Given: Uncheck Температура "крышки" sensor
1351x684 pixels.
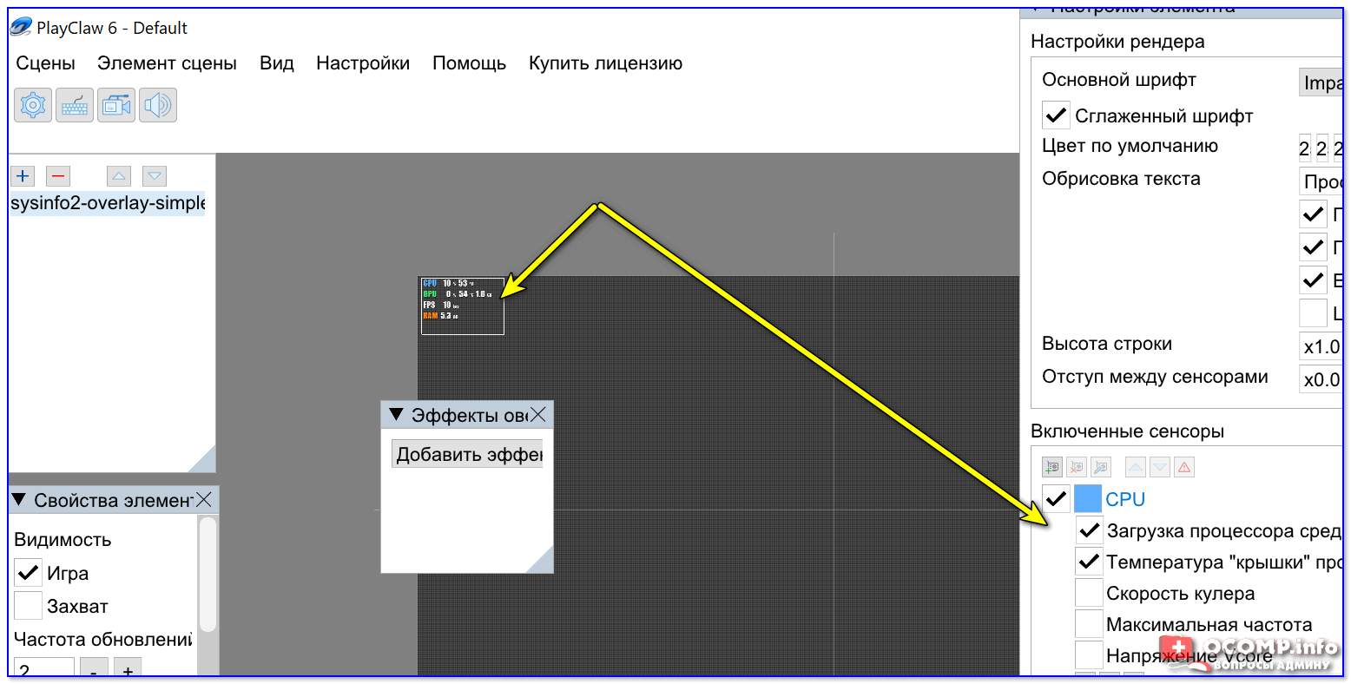Looking at the screenshot, I should [1089, 561].
